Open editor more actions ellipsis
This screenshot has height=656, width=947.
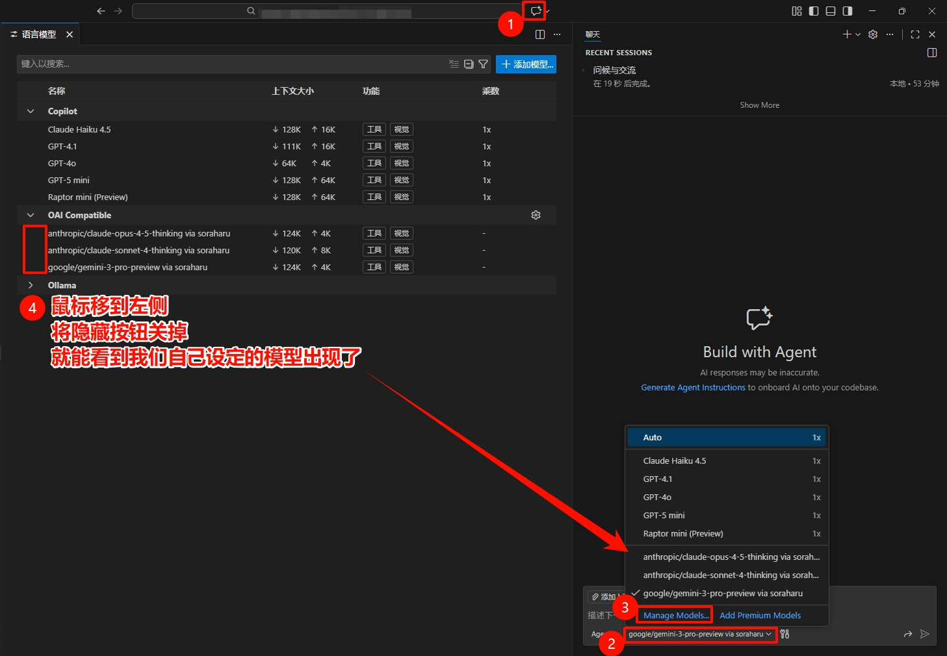tap(557, 34)
